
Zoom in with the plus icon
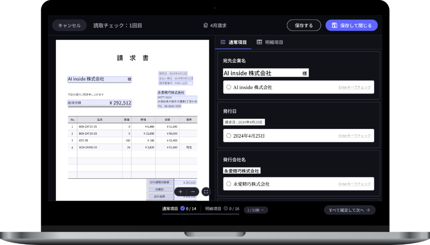pos(181,192)
